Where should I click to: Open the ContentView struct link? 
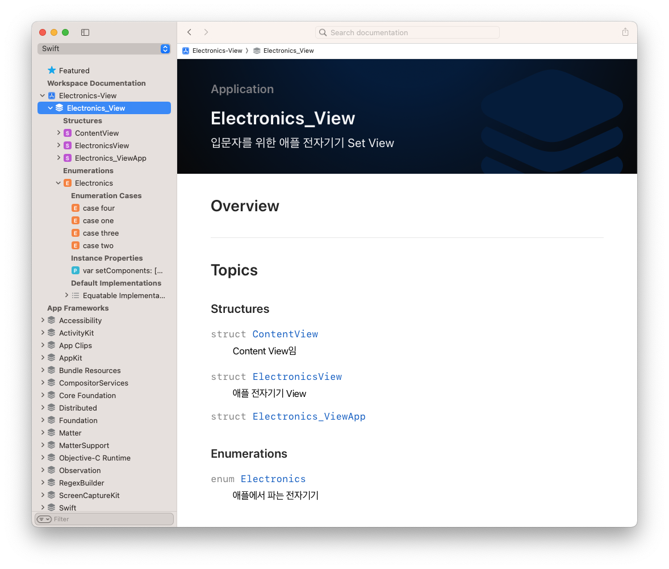click(x=285, y=334)
